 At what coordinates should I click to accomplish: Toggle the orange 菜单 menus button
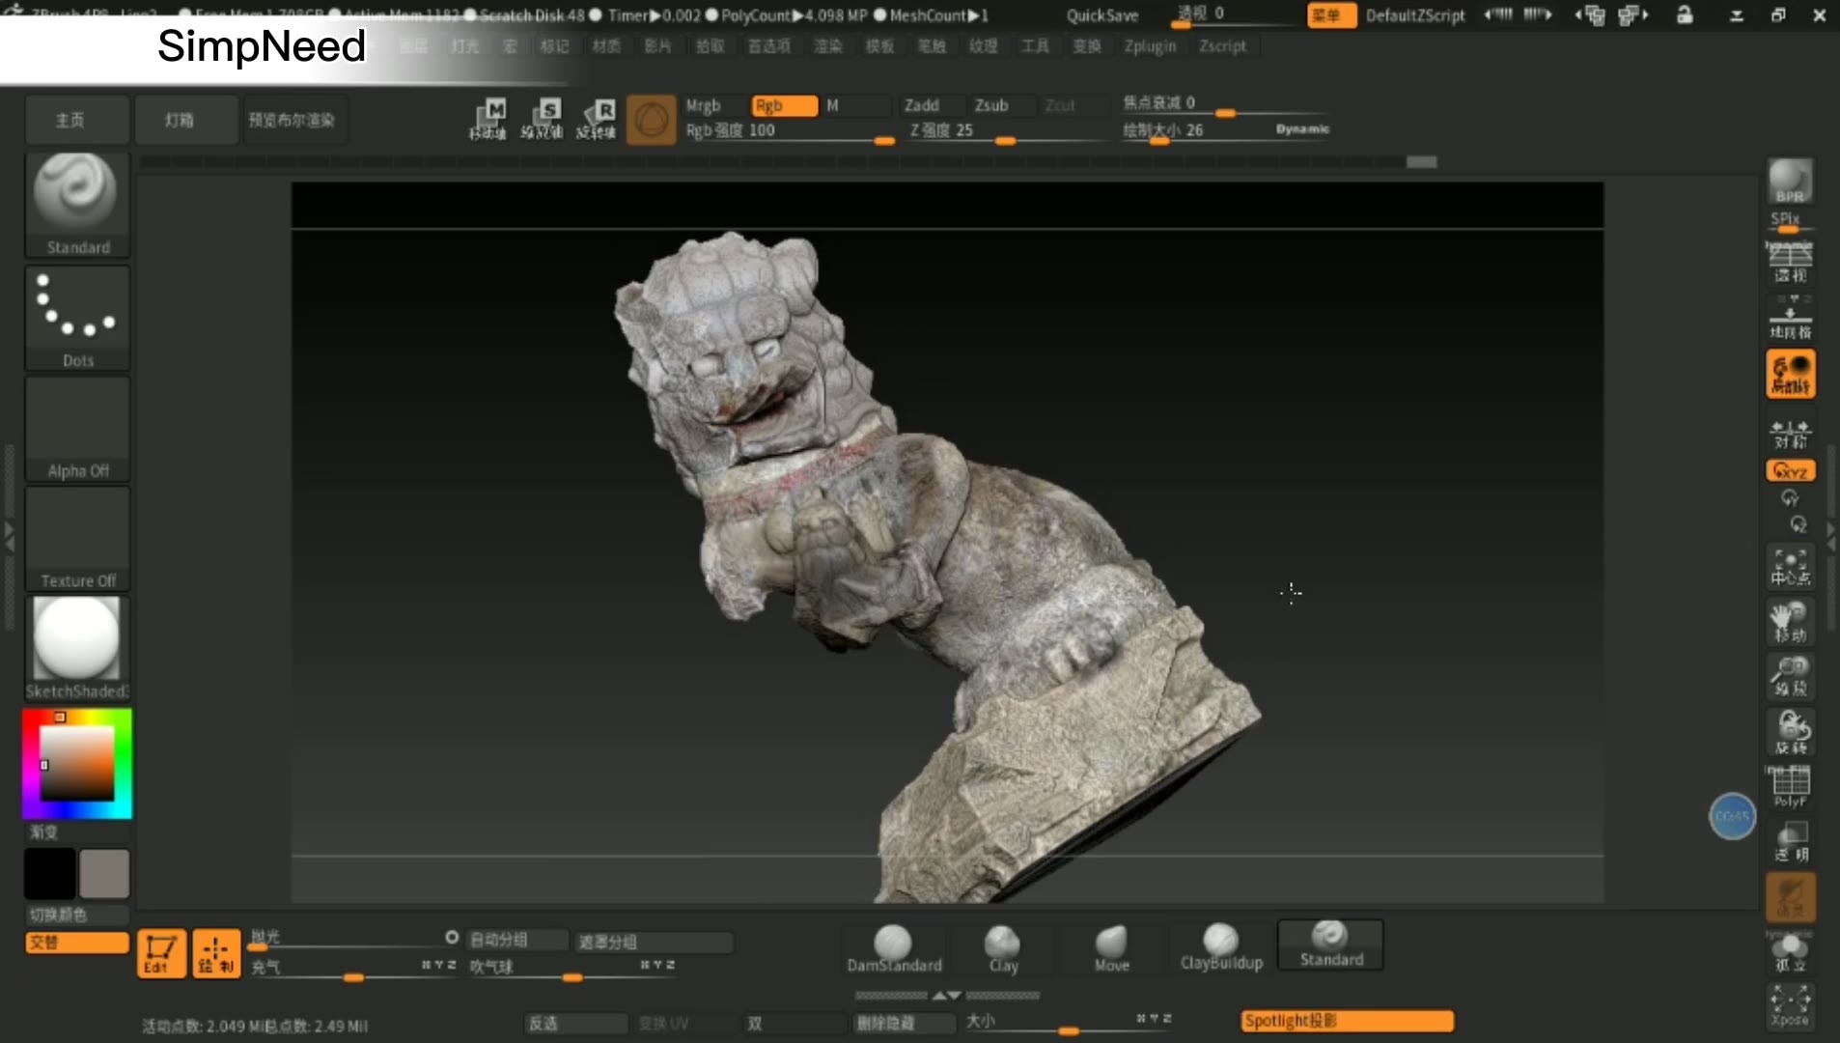(x=1331, y=15)
